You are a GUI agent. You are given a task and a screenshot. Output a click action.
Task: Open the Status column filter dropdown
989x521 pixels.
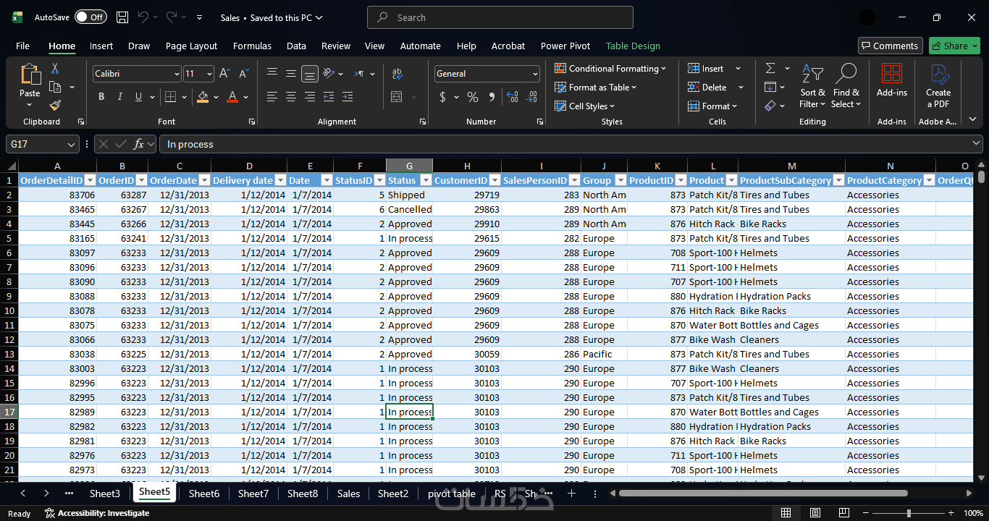(x=426, y=180)
